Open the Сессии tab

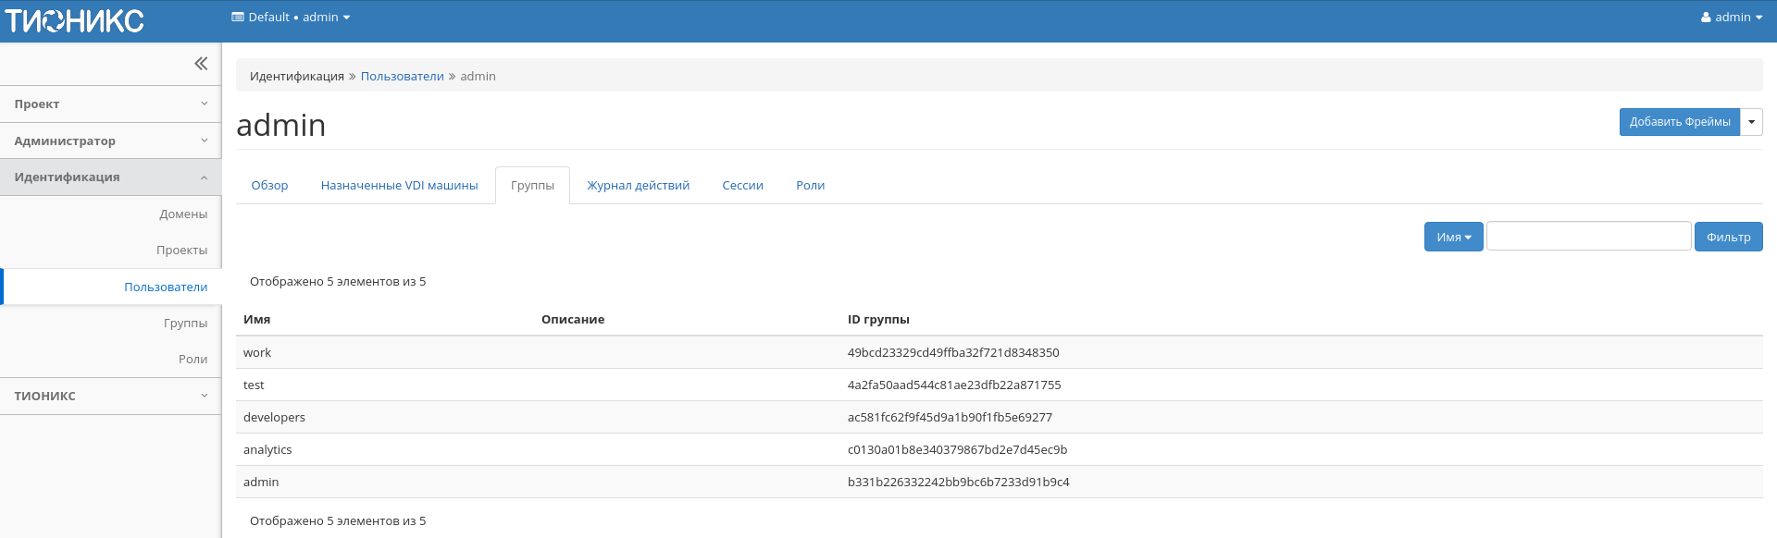coord(742,186)
